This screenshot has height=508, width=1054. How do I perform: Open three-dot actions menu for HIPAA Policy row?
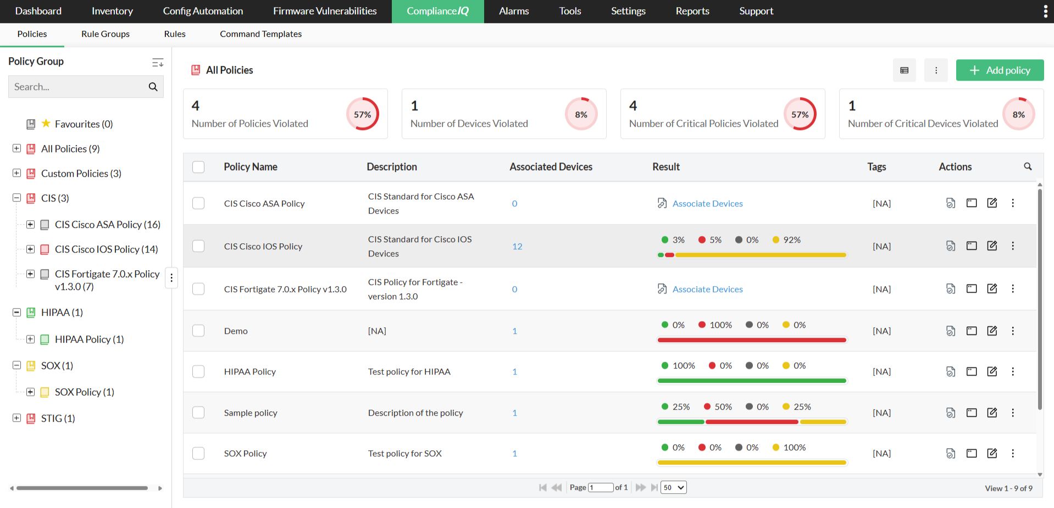tap(1012, 372)
